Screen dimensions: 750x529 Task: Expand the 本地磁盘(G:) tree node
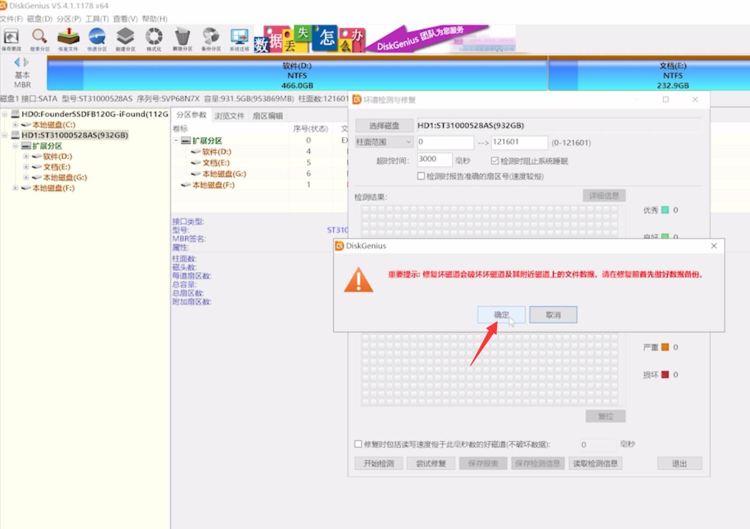pos(26,178)
